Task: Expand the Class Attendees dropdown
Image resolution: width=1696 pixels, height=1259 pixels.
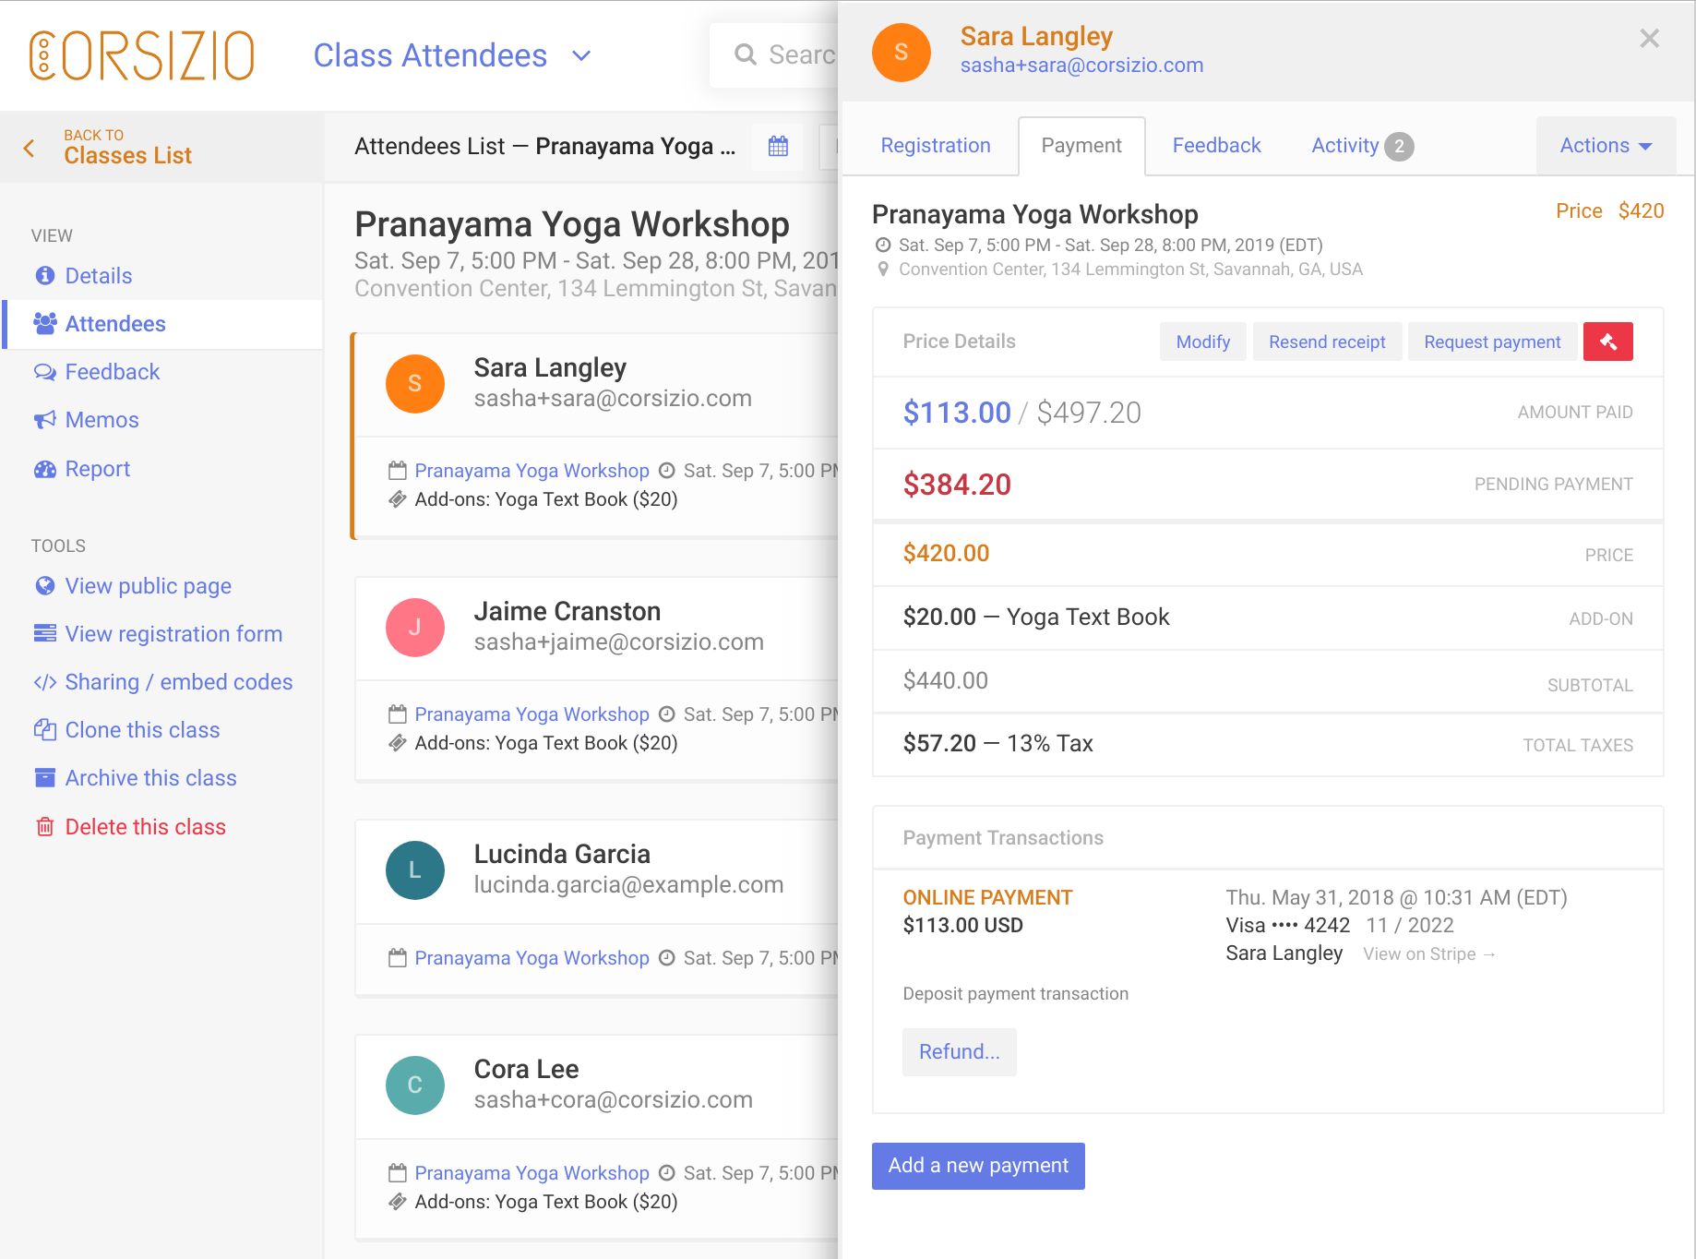Action: point(581,55)
